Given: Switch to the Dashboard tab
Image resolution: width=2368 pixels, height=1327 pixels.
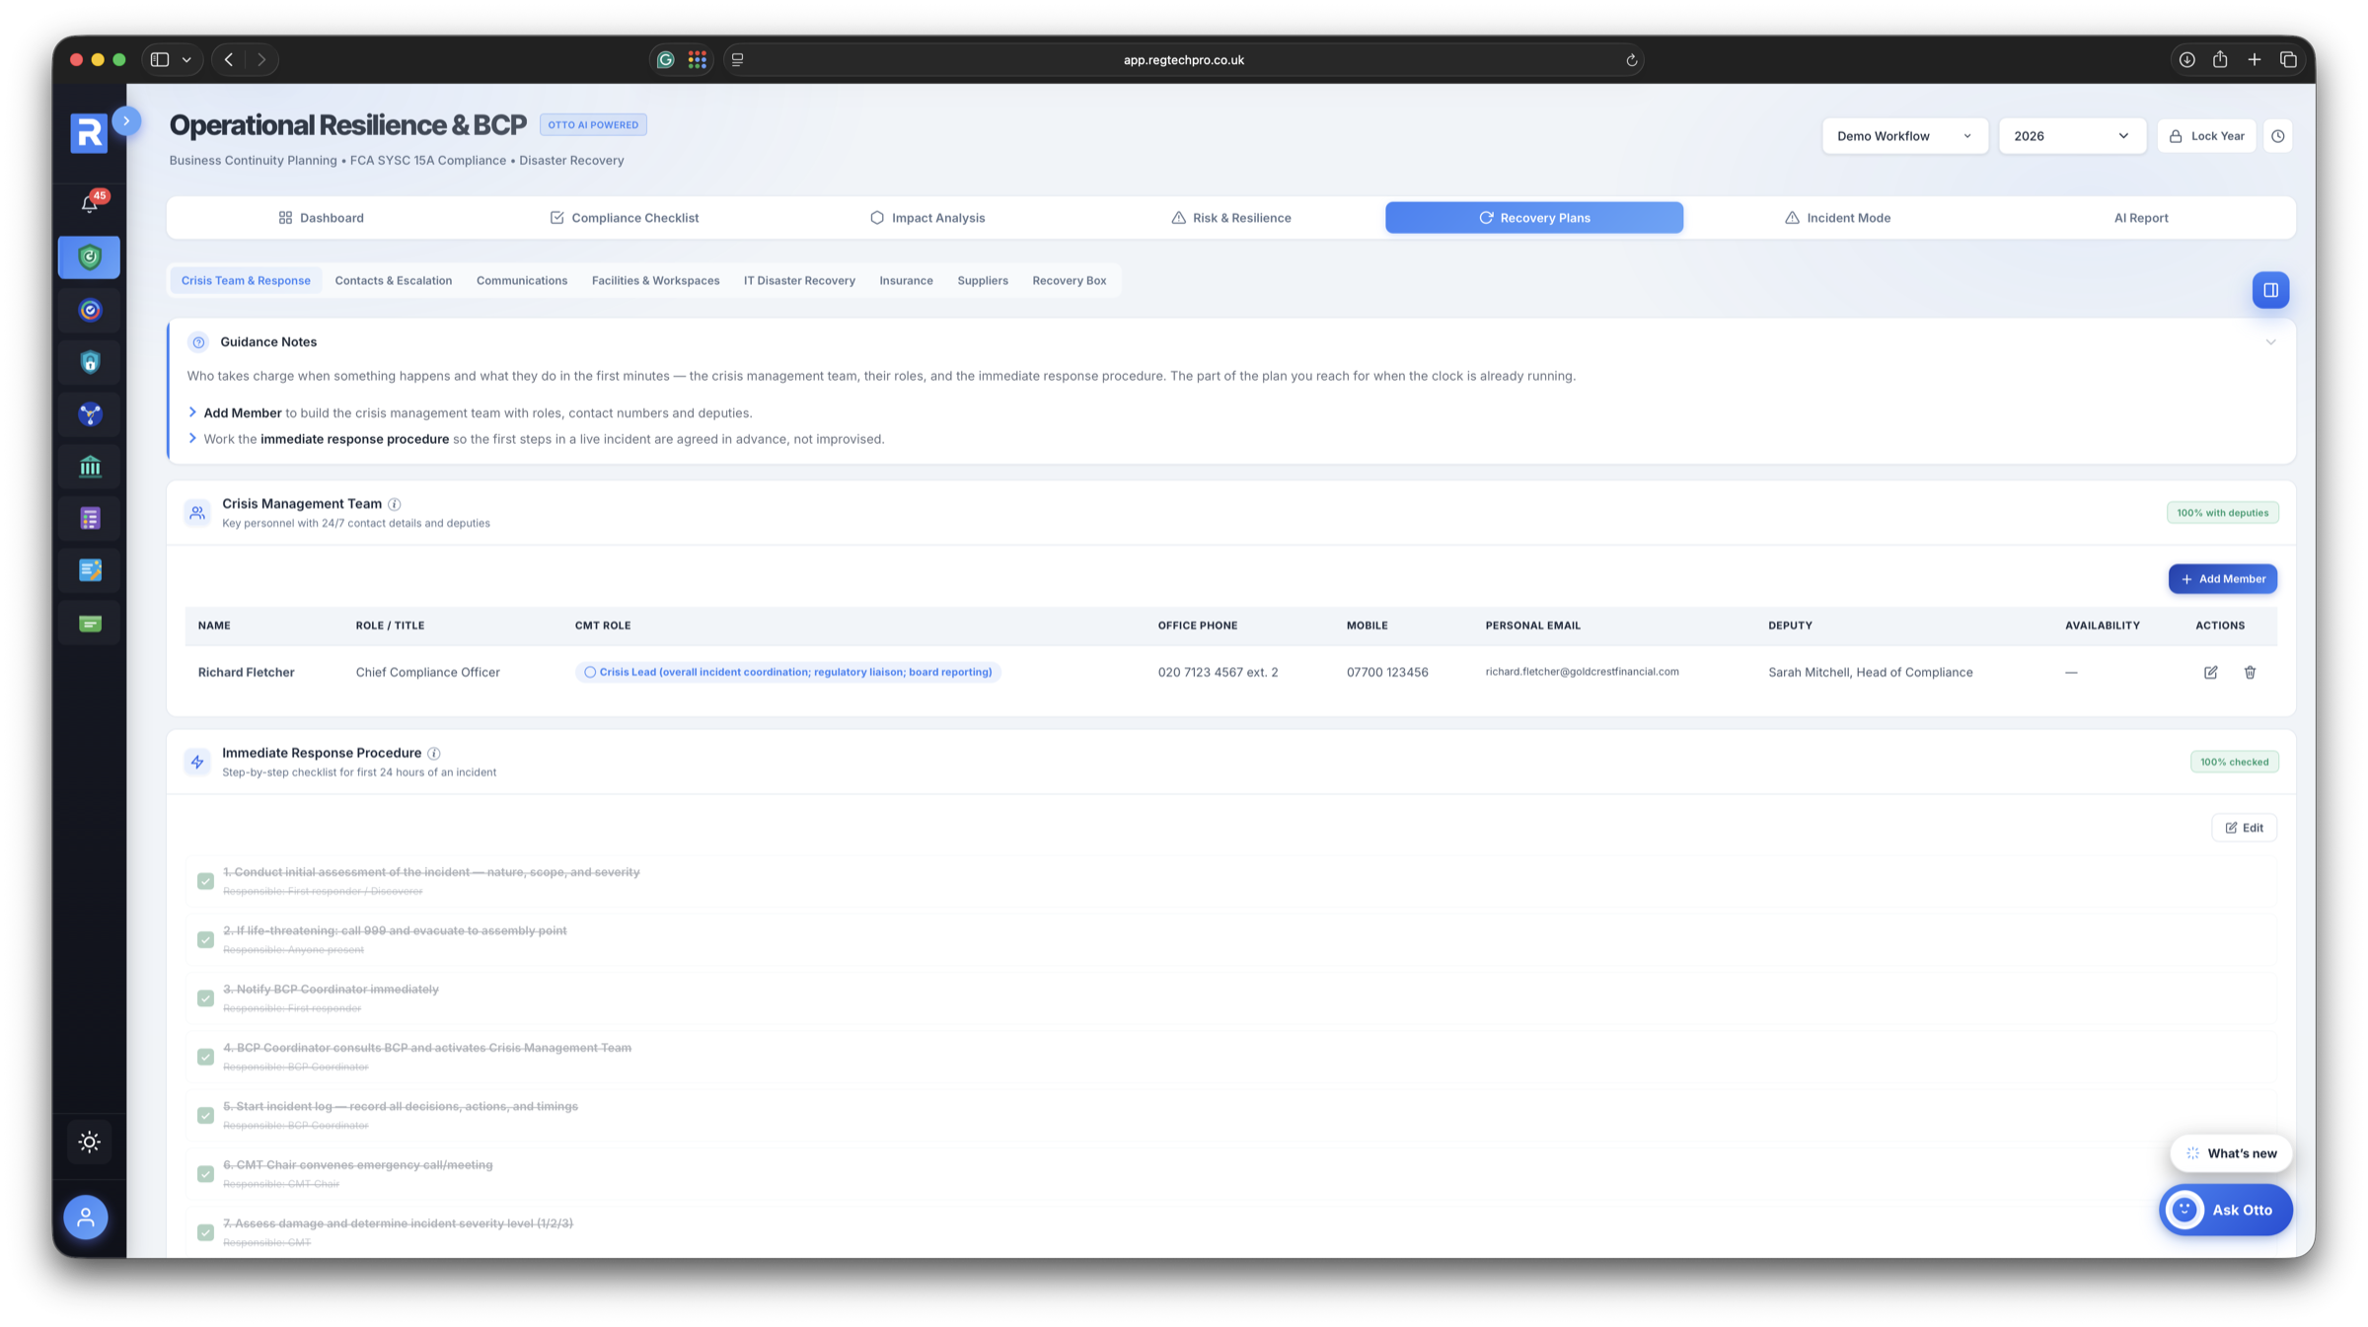Looking at the screenshot, I should pyautogui.click(x=322, y=218).
